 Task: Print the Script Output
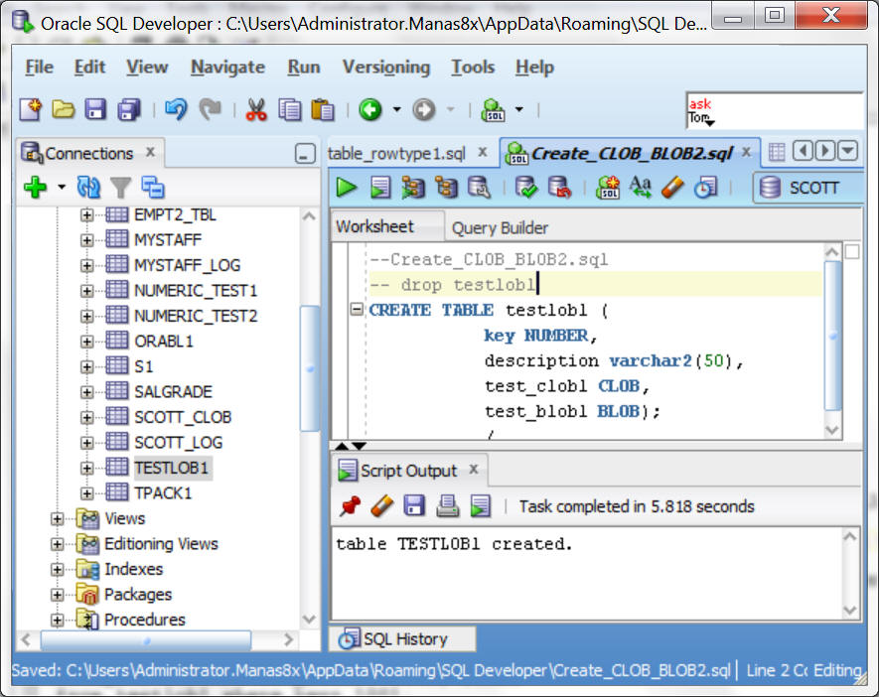tap(447, 506)
